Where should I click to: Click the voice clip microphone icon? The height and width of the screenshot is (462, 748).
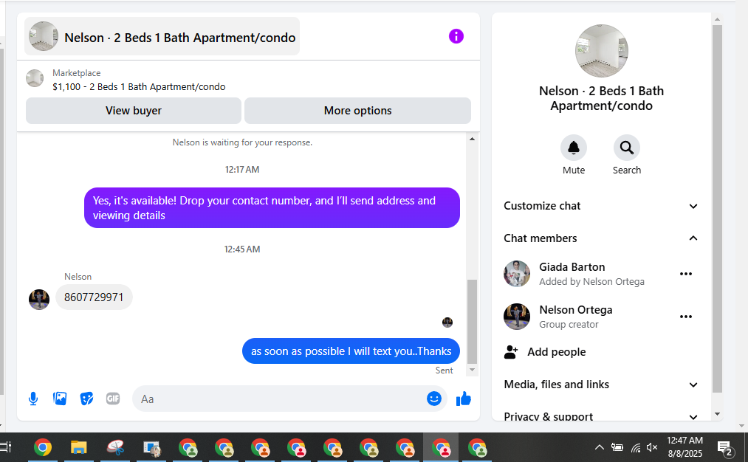click(33, 399)
